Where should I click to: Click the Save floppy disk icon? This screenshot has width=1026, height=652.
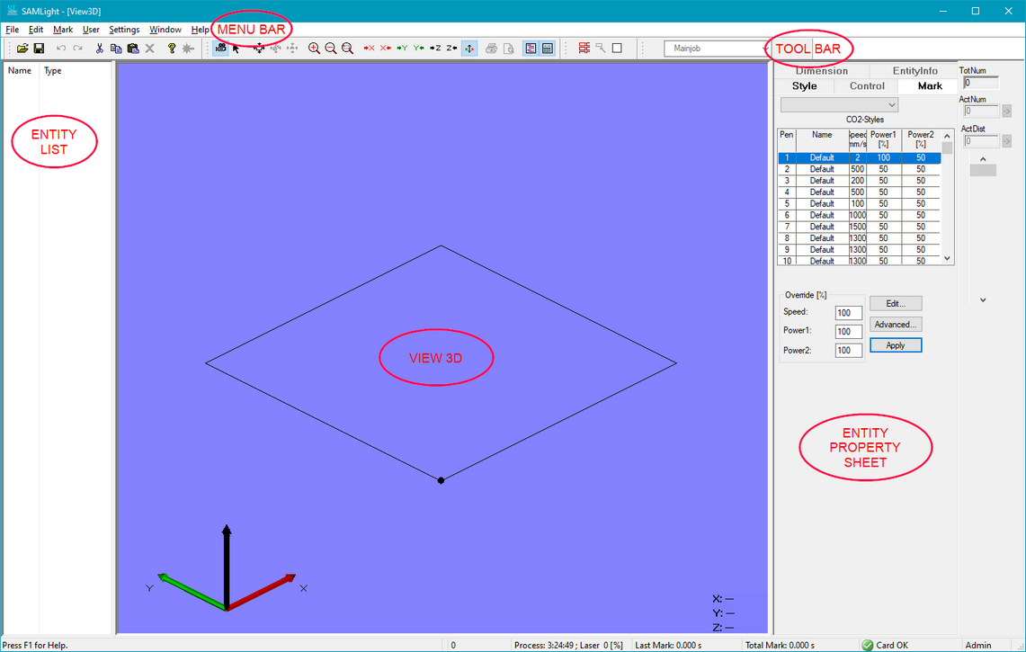39,49
